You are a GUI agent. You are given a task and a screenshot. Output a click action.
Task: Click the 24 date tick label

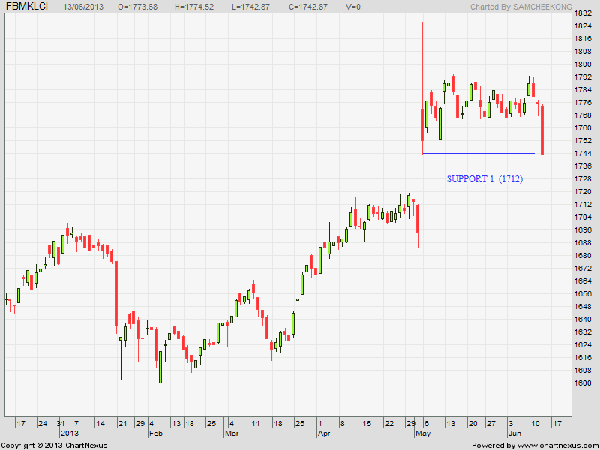(43, 424)
